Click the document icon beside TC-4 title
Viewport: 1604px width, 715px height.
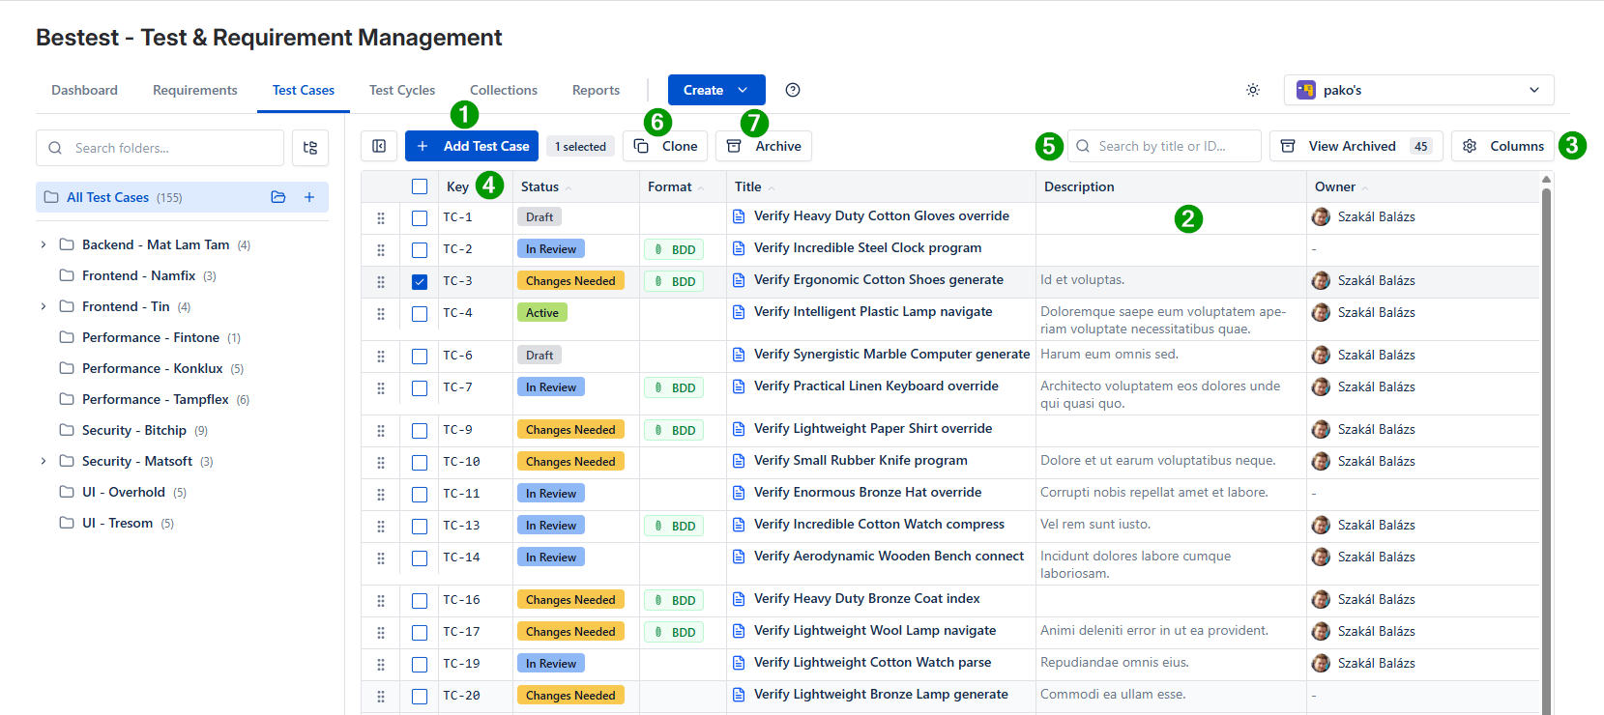coord(739,312)
